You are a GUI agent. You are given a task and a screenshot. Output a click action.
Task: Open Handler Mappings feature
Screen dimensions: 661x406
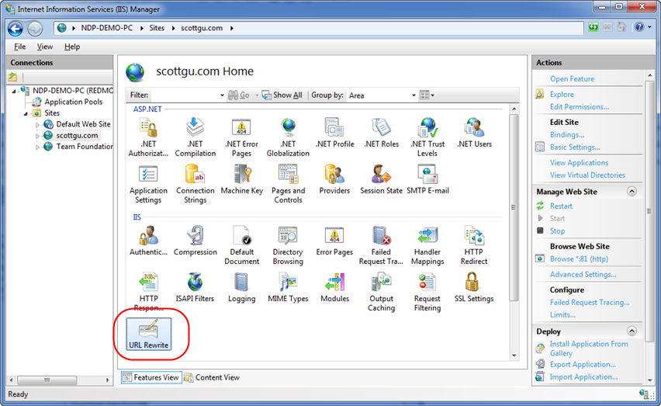427,245
